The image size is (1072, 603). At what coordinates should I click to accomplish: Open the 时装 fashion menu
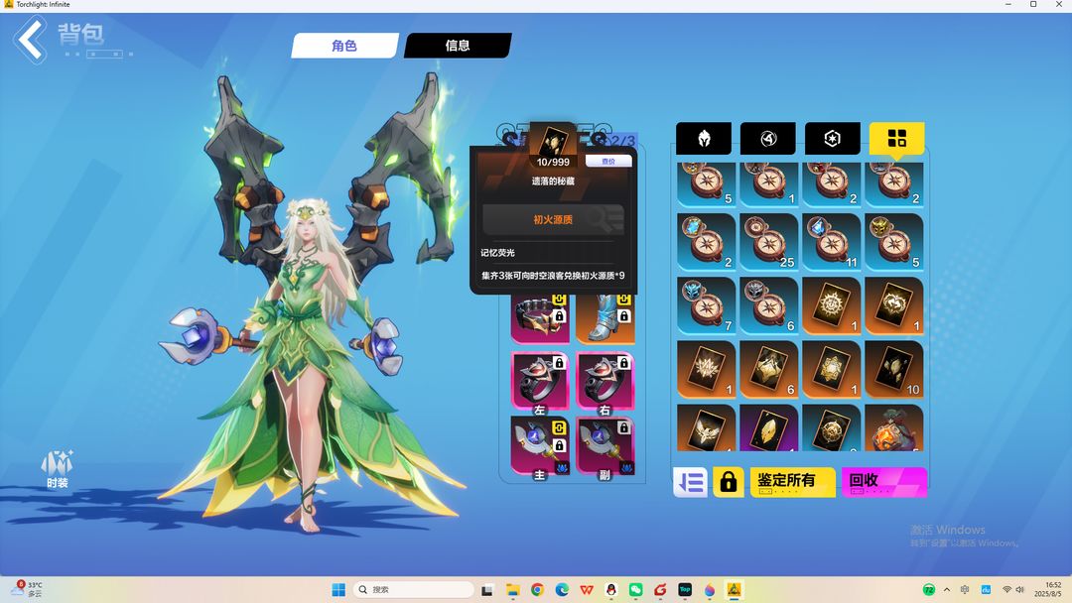coord(58,469)
